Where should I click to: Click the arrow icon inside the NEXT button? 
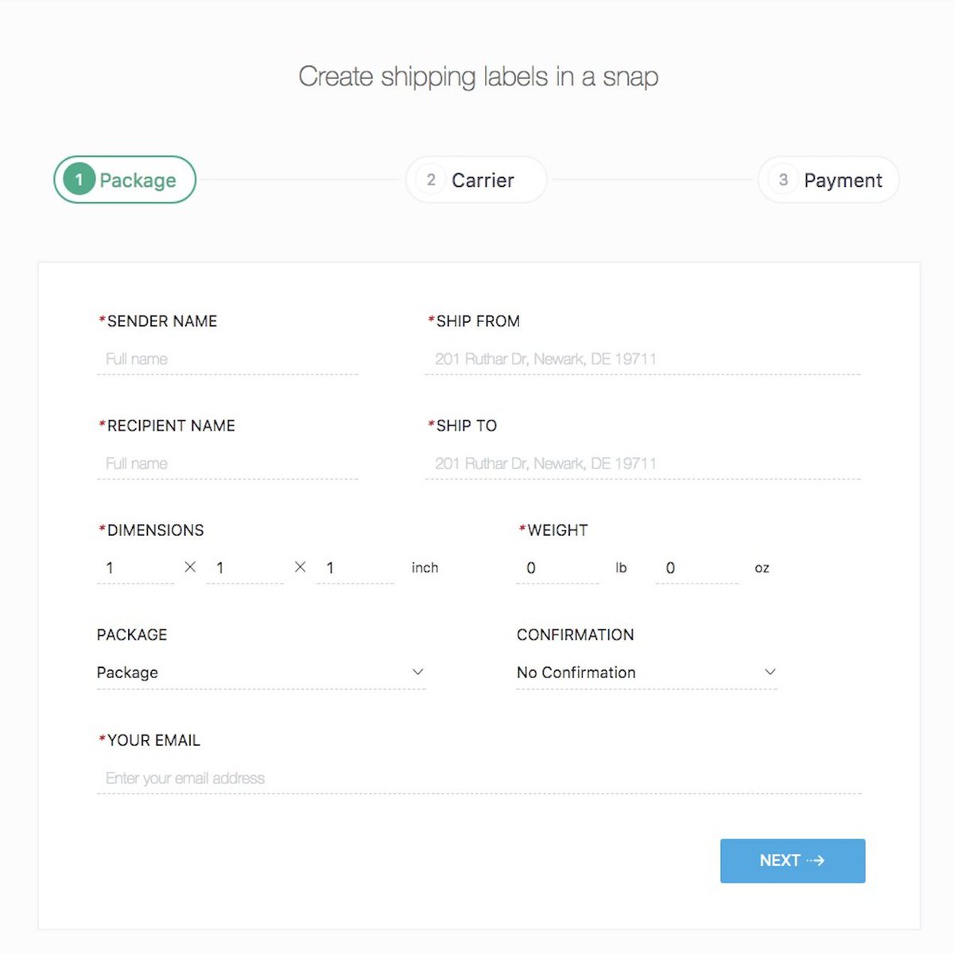point(816,860)
